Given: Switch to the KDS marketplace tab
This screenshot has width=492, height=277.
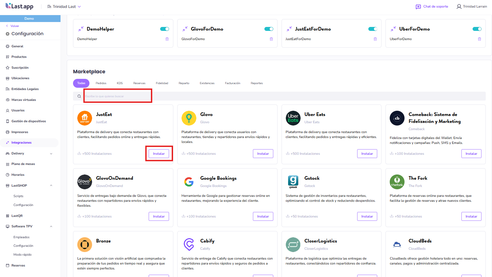Looking at the screenshot, I should click(x=120, y=83).
